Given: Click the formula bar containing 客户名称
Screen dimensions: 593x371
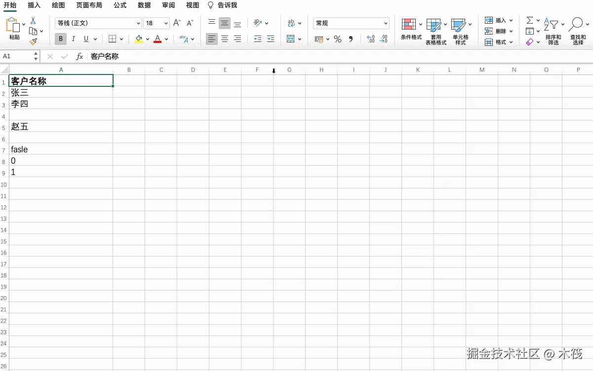Looking at the screenshot, I should [340, 57].
